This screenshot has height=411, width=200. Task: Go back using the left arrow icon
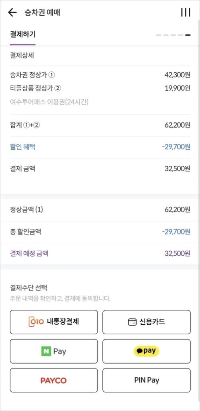[x=12, y=12]
